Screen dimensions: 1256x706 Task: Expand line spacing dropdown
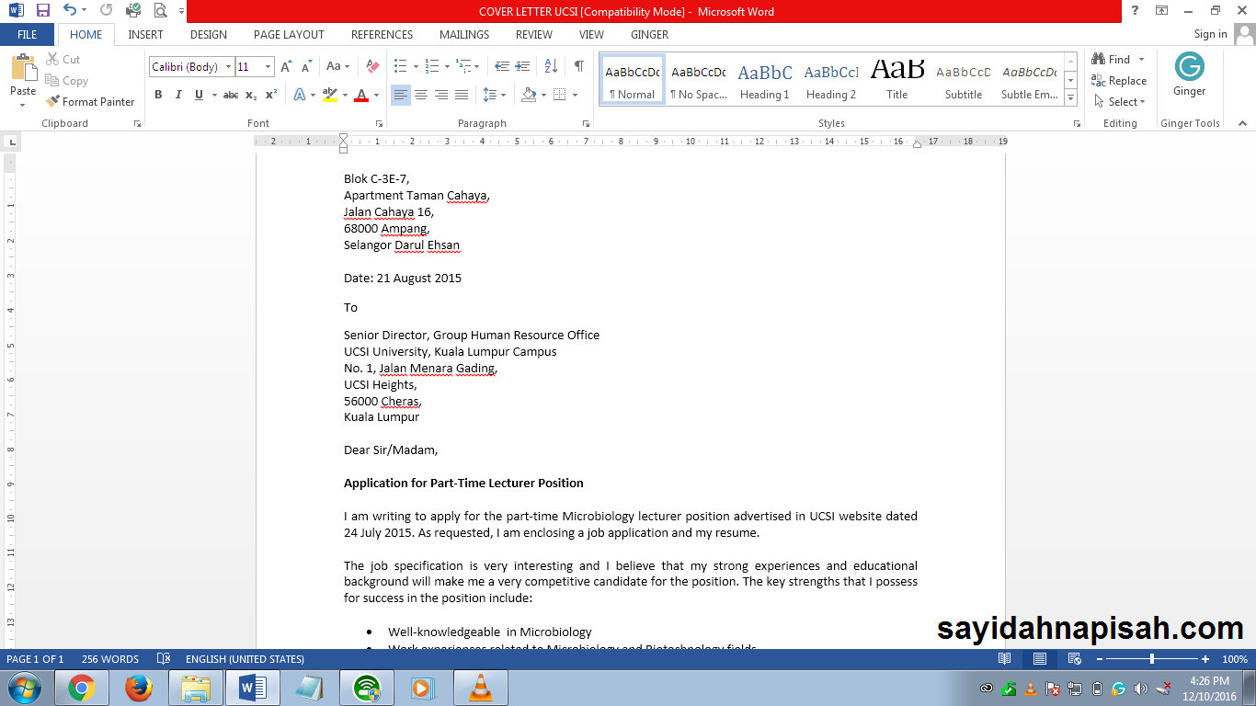[x=504, y=95]
